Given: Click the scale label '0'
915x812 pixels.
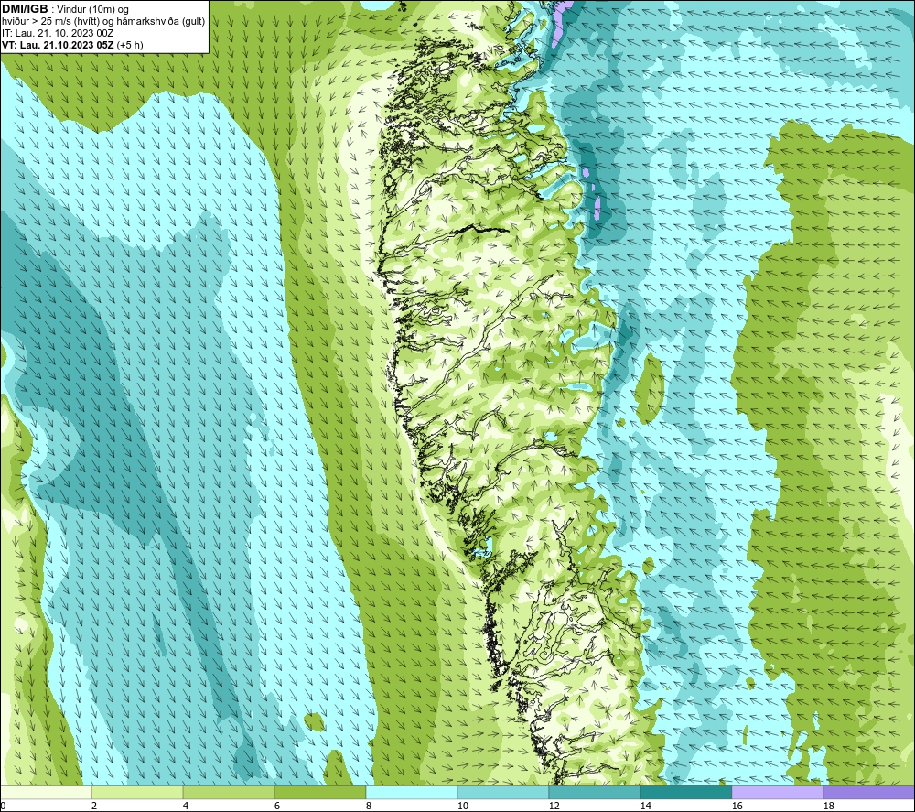Looking at the screenshot, I should click(3, 807).
